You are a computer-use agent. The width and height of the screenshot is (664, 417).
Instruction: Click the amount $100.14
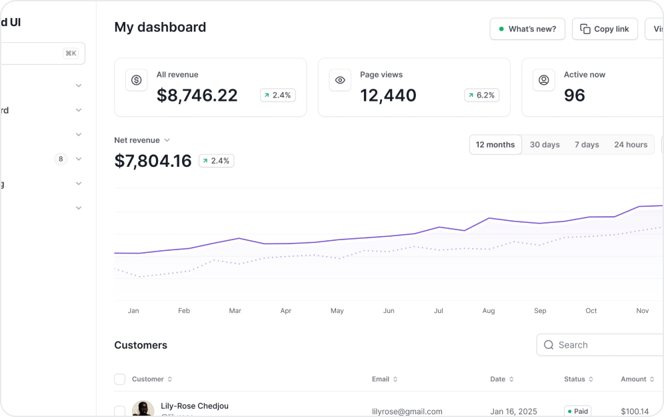(x=635, y=412)
